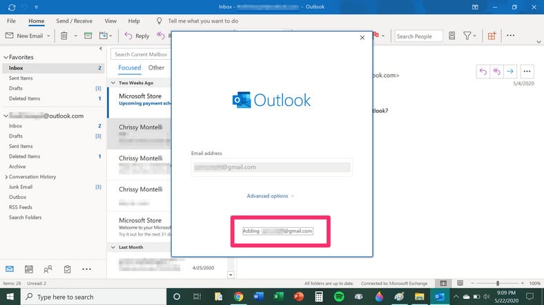This screenshot has height=305, width=544.
Task: Open the Address Book icon
Action: pyautogui.click(x=451, y=36)
